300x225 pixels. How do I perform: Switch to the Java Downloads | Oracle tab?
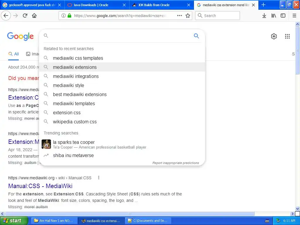pos(97,5)
